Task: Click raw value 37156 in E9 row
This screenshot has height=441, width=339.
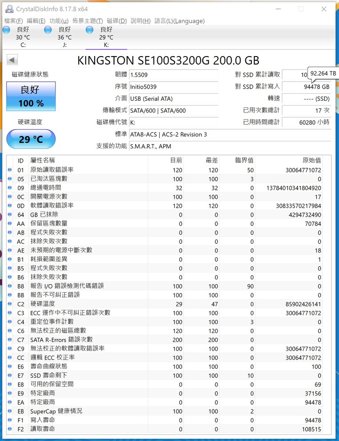Action: coord(313,393)
